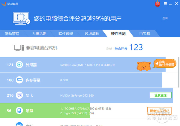Click the 处理器 label

[x=31, y=65]
